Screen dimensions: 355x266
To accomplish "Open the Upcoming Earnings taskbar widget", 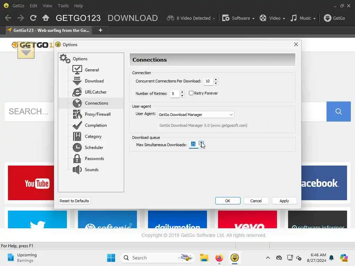I will click(22, 258).
